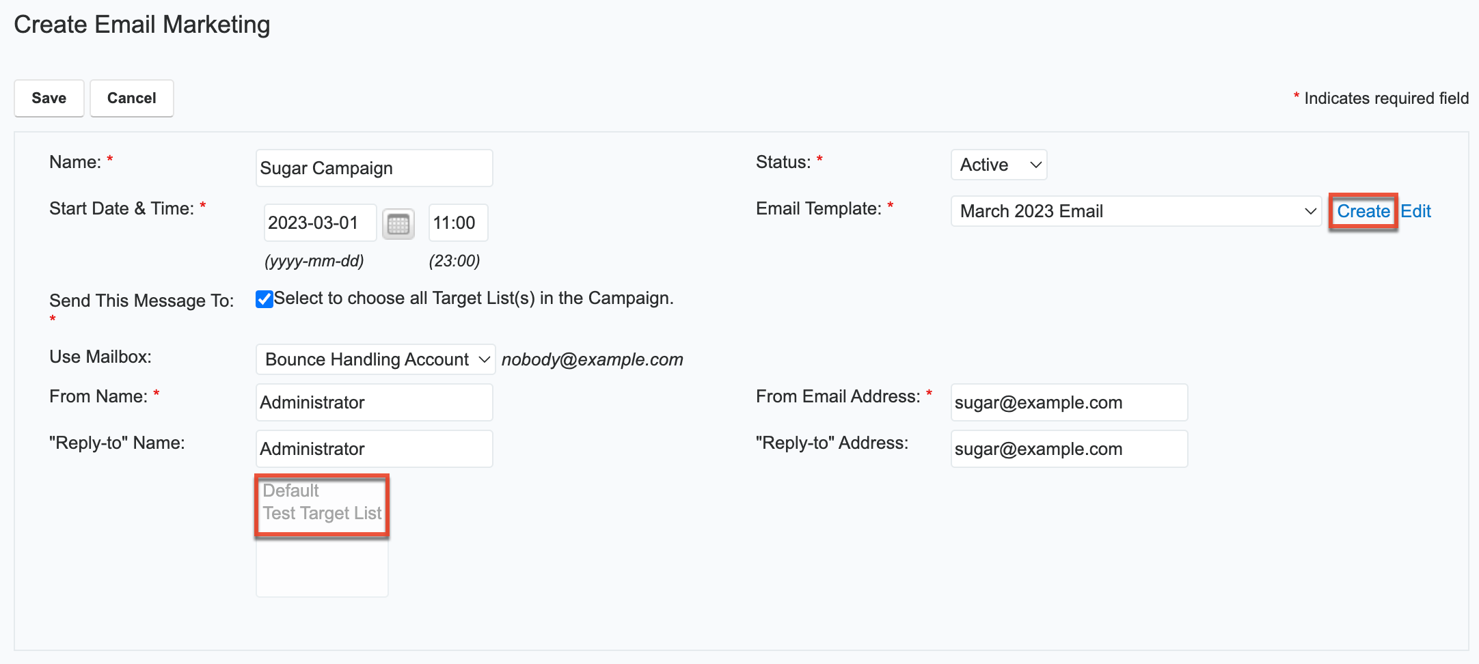
Task: Edit the From Name field
Action: pyautogui.click(x=374, y=402)
